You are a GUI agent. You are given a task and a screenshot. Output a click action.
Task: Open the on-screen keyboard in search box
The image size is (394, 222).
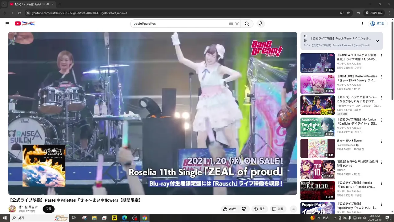pos(231,23)
